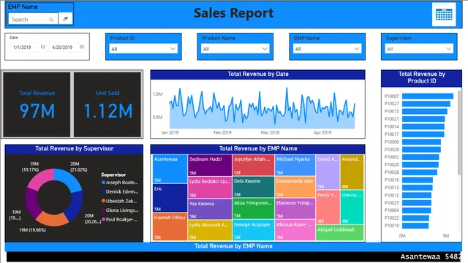Select the Hannah Ofosu treemap tile

click(170, 226)
